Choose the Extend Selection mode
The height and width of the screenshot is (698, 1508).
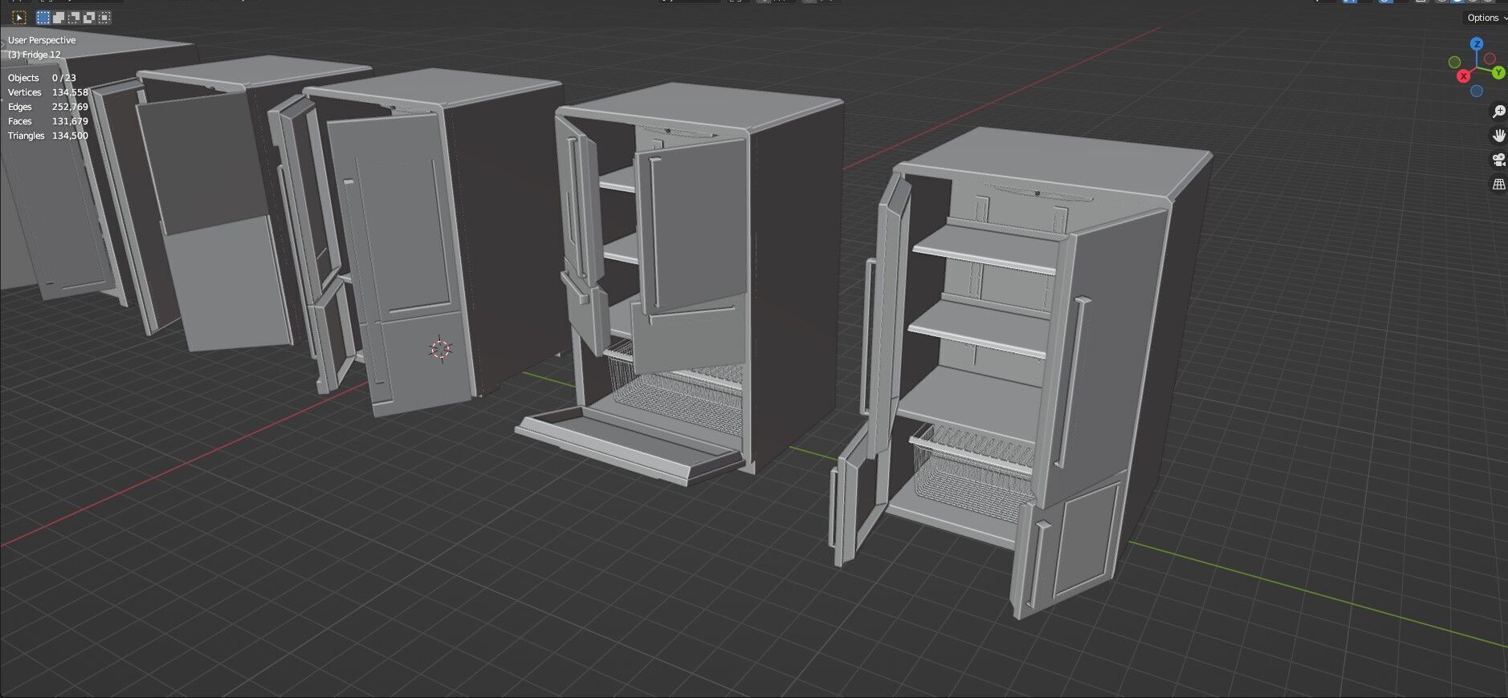[59, 18]
